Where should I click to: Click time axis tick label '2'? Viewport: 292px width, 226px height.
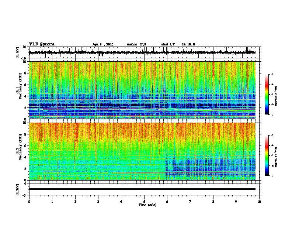click(75, 202)
